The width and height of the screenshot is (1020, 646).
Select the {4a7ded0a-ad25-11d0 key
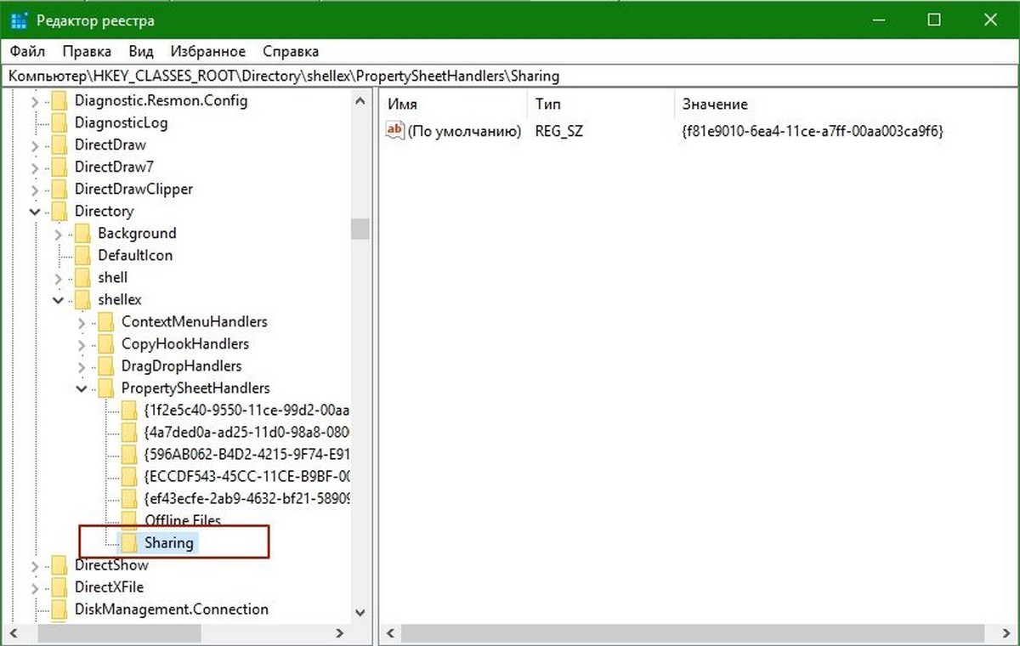[x=246, y=432]
